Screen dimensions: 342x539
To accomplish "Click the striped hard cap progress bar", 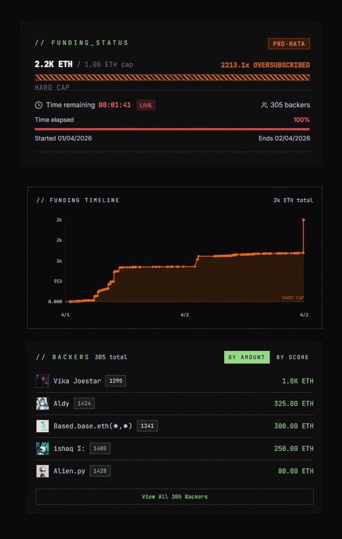I will (172, 77).
